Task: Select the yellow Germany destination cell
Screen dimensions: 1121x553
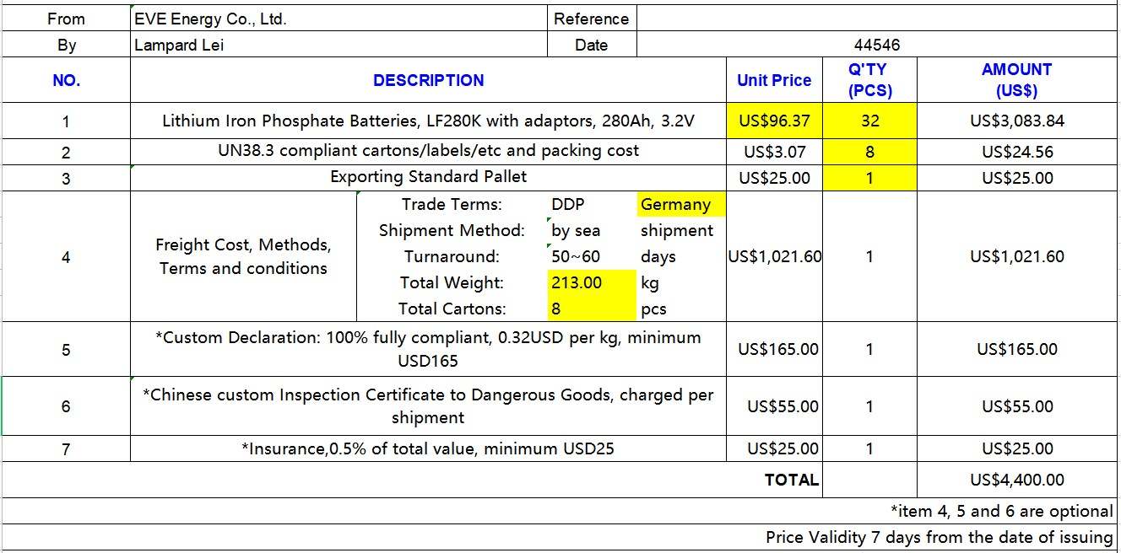Action: point(681,204)
